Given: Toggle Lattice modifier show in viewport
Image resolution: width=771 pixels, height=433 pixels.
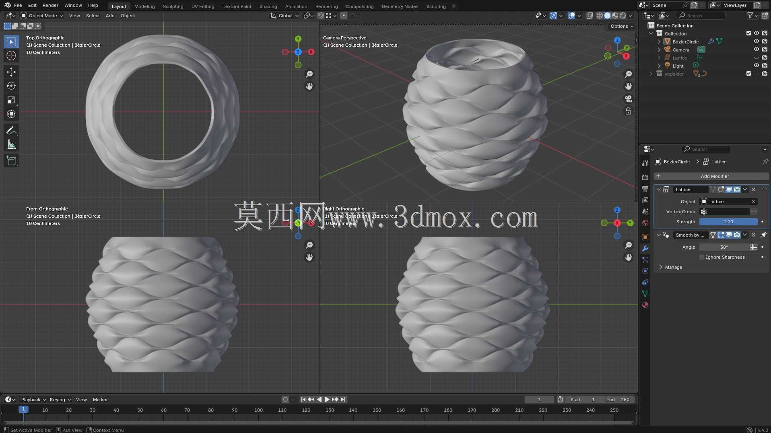Looking at the screenshot, I should 729,189.
